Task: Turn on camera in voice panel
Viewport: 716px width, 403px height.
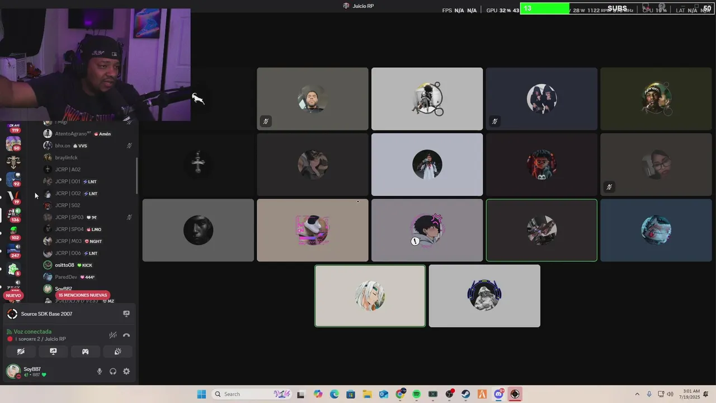Action: pos(21,352)
